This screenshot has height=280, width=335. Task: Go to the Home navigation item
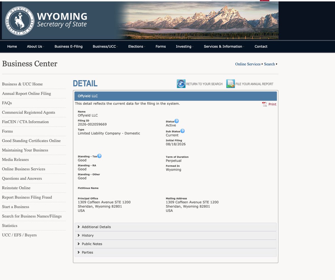tap(12, 47)
